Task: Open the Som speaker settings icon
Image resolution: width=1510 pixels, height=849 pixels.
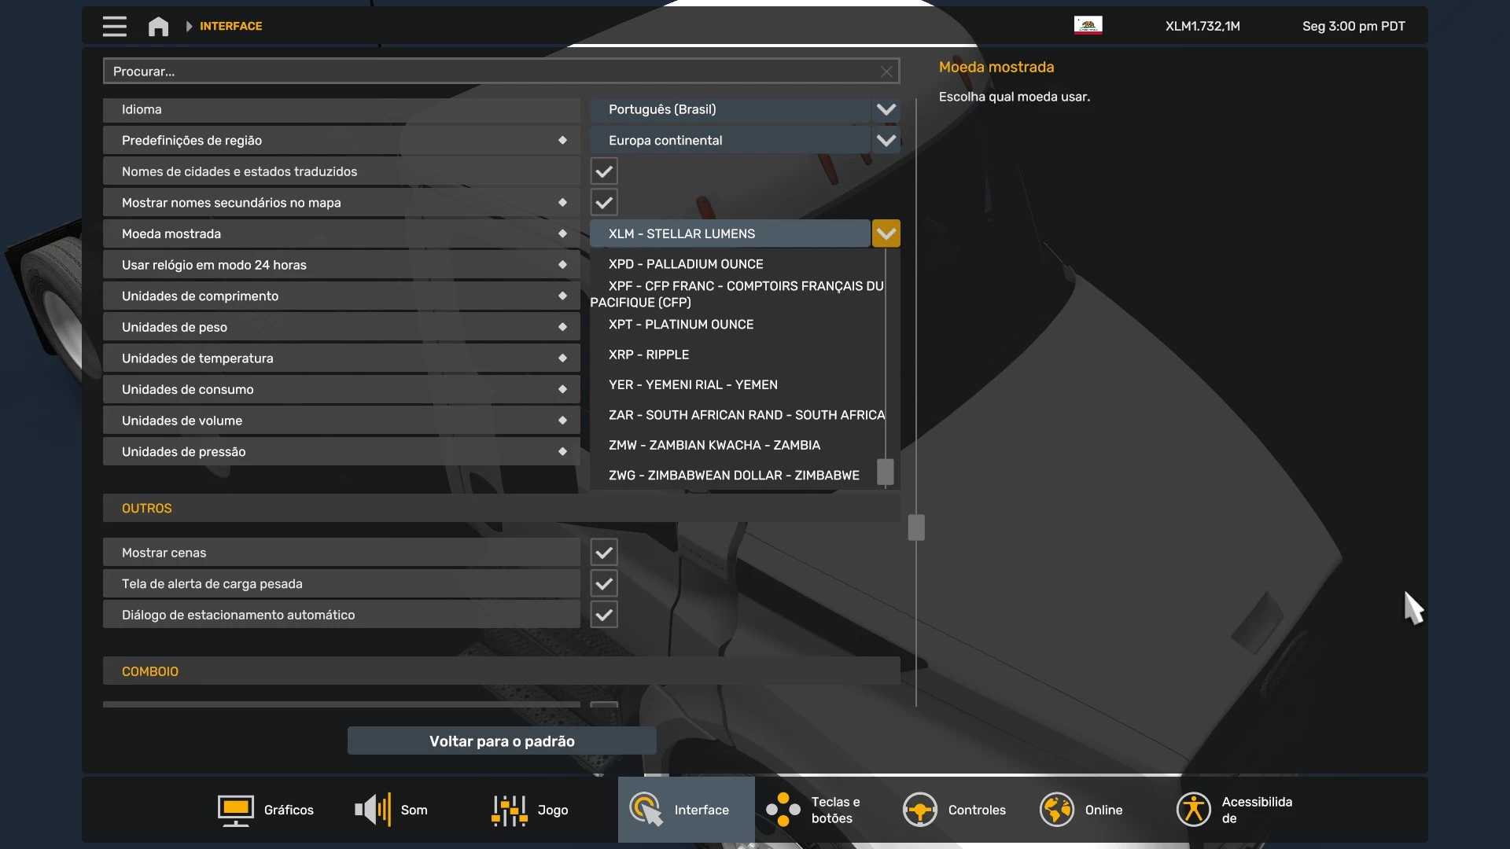Action: pyautogui.click(x=373, y=810)
